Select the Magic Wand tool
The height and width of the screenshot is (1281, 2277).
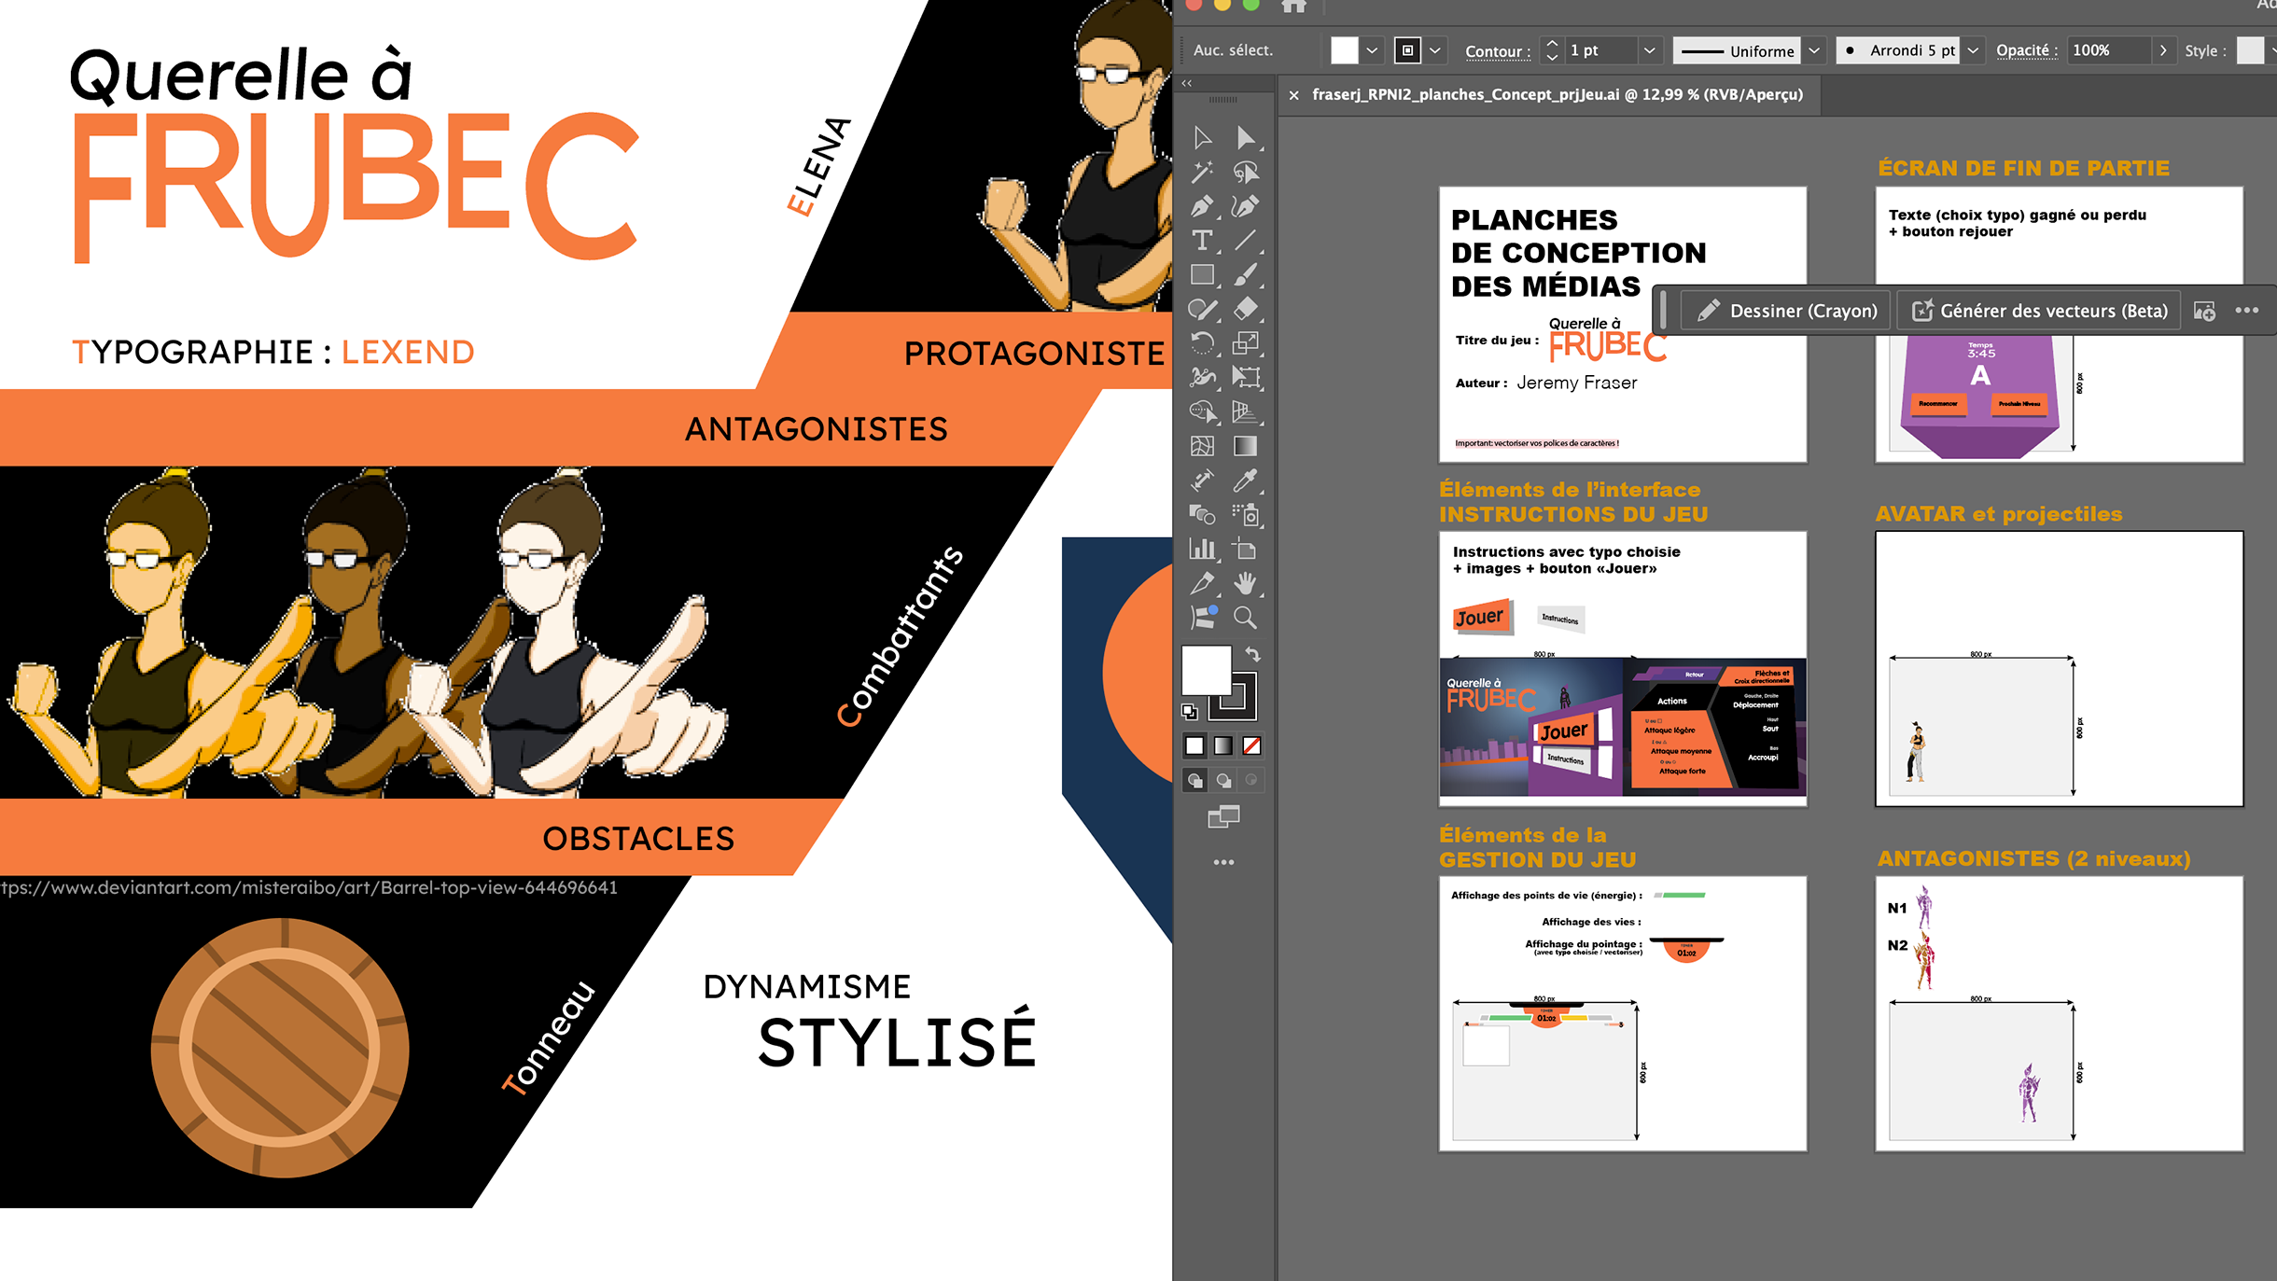coord(1202,172)
